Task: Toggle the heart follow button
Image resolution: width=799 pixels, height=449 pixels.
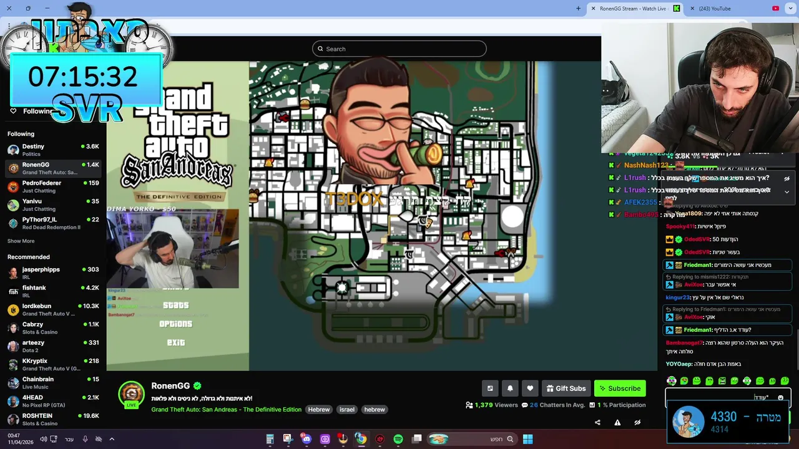Action: point(530,389)
